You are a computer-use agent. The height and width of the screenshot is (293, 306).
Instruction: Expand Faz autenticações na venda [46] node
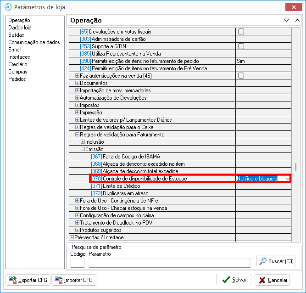coord(77,76)
